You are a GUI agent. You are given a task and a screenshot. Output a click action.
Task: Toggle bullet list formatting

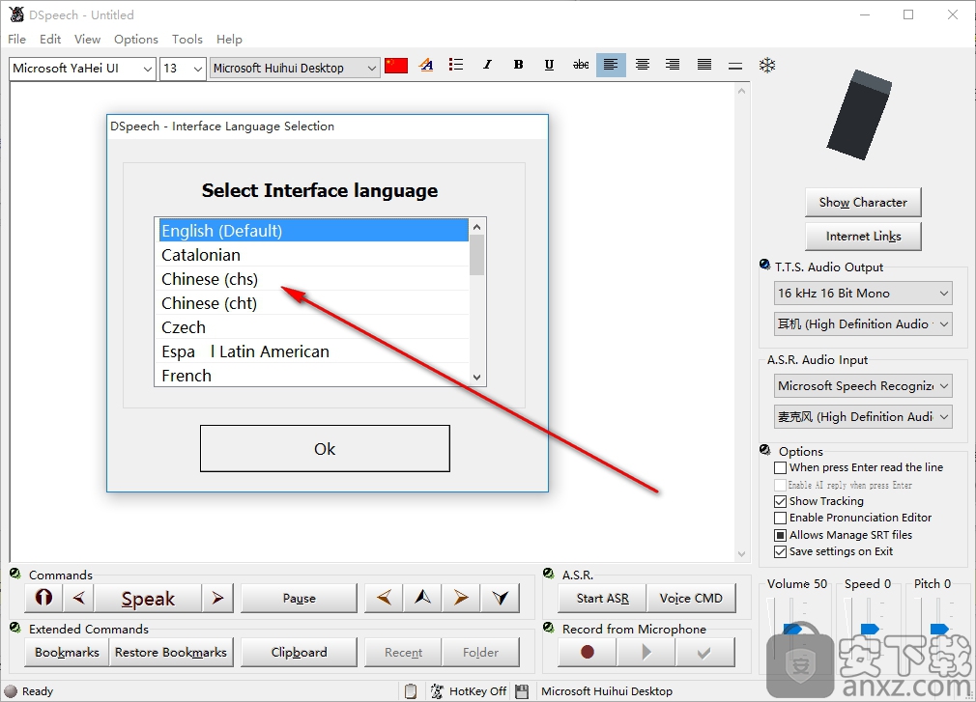click(456, 65)
